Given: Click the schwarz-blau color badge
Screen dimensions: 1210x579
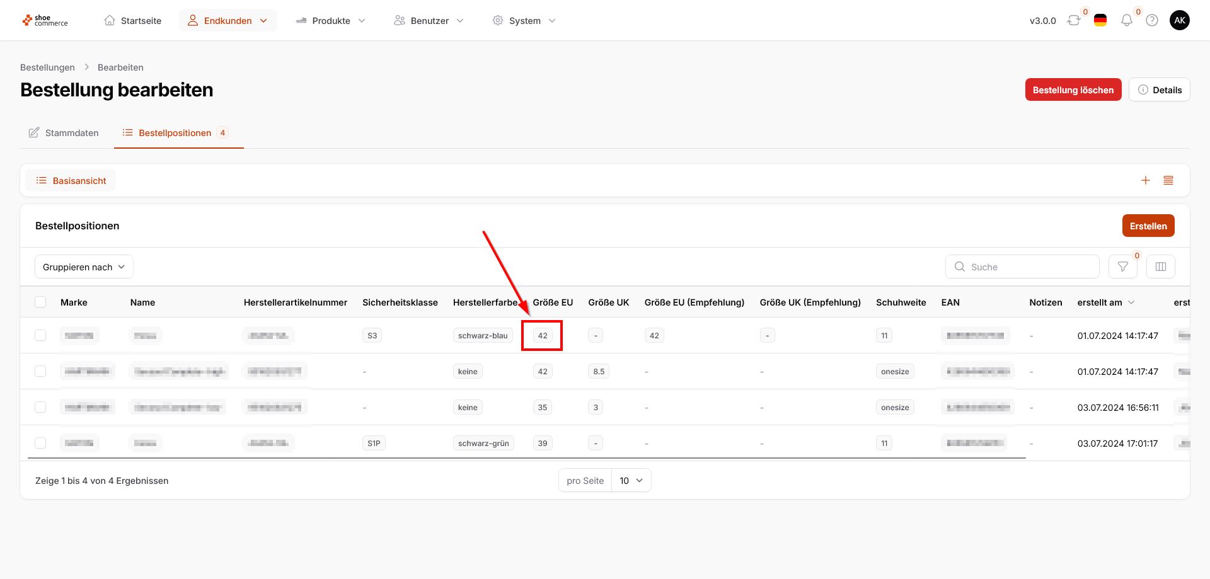Looking at the screenshot, I should tap(483, 336).
